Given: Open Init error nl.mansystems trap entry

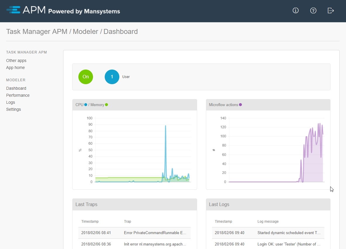Looking at the screenshot, I should click(155, 244).
